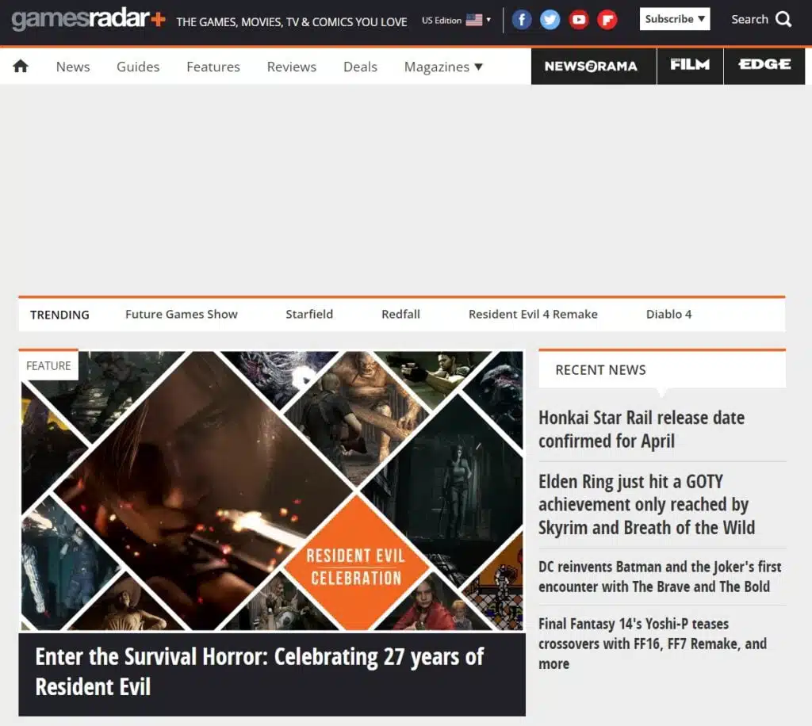This screenshot has height=726, width=812.
Task: Open the Deals section
Action: click(x=361, y=67)
